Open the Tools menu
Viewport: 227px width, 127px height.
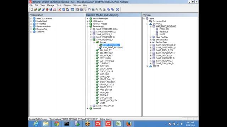(x=59, y=5)
